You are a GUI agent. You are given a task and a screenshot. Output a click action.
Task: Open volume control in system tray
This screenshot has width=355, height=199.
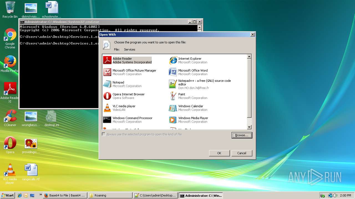[x=336, y=195]
